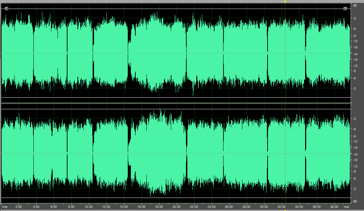
Task: Click the dB label at scale bottom
Action: click(x=354, y=201)
